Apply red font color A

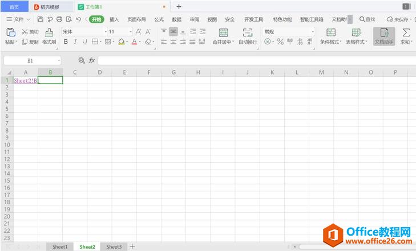point(135,42)
